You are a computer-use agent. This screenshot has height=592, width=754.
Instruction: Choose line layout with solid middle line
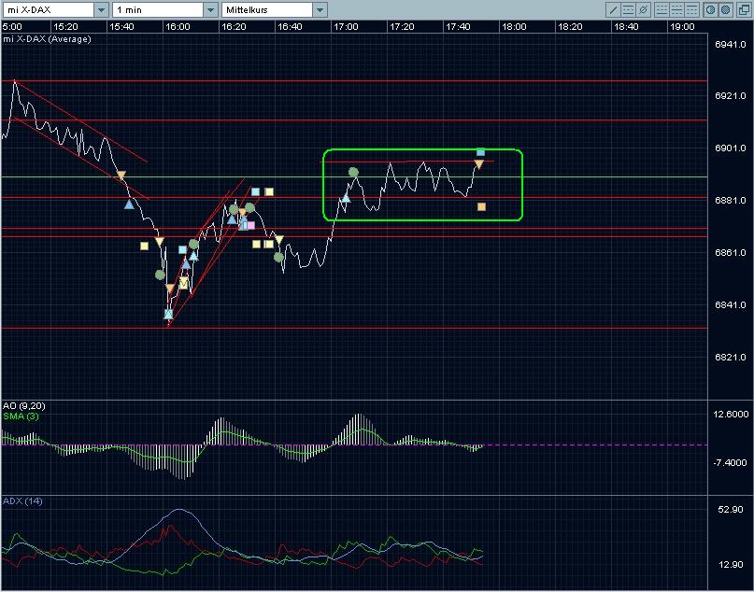tap(676, 9)
